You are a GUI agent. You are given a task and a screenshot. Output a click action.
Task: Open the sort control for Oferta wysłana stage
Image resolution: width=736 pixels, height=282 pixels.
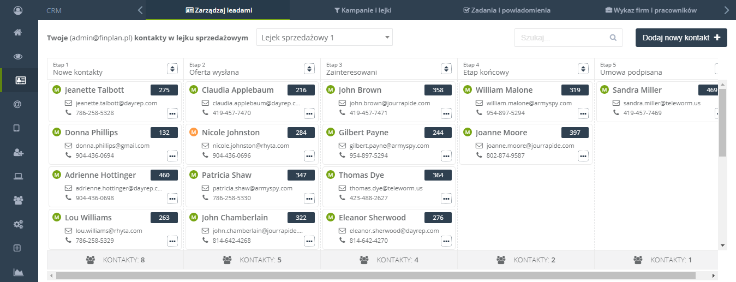tap(309, 69)
